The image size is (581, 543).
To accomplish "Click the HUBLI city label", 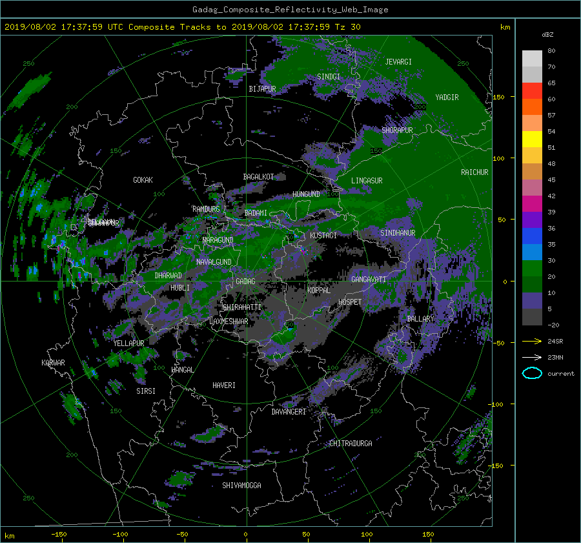I will point(179,287).
